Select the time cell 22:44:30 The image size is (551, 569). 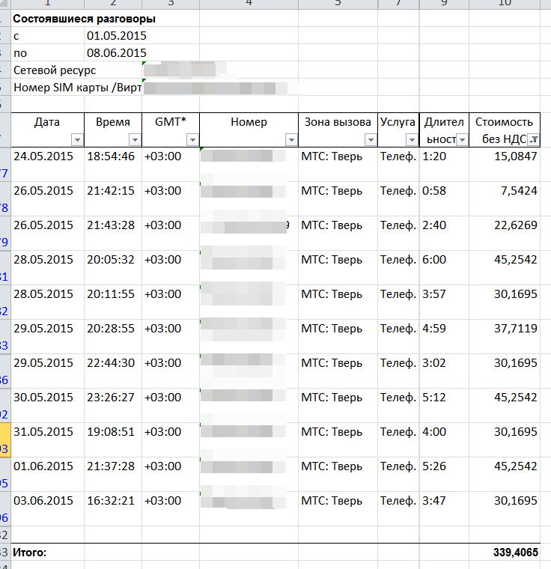tap(113, 371)
